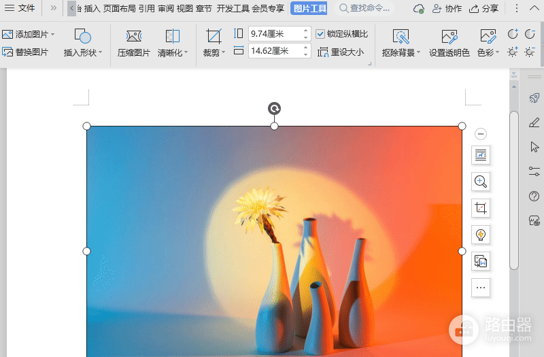
Task: Click the 插入形状 icon
Action: pos(82,36)
